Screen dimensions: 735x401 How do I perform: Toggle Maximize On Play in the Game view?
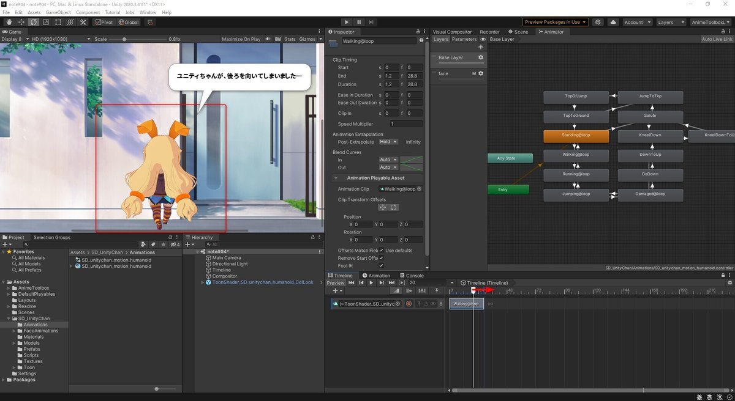241,39
